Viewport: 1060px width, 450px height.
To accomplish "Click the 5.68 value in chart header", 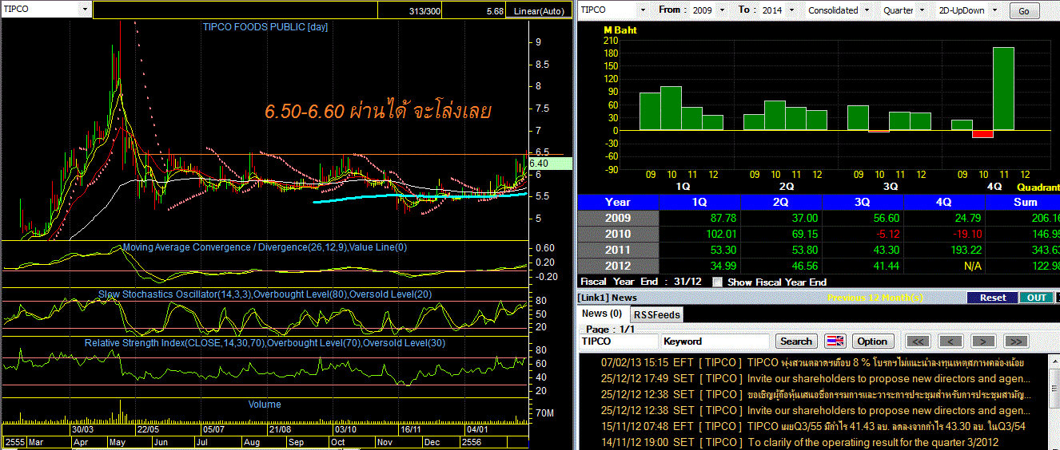I will tap(494, 11).
